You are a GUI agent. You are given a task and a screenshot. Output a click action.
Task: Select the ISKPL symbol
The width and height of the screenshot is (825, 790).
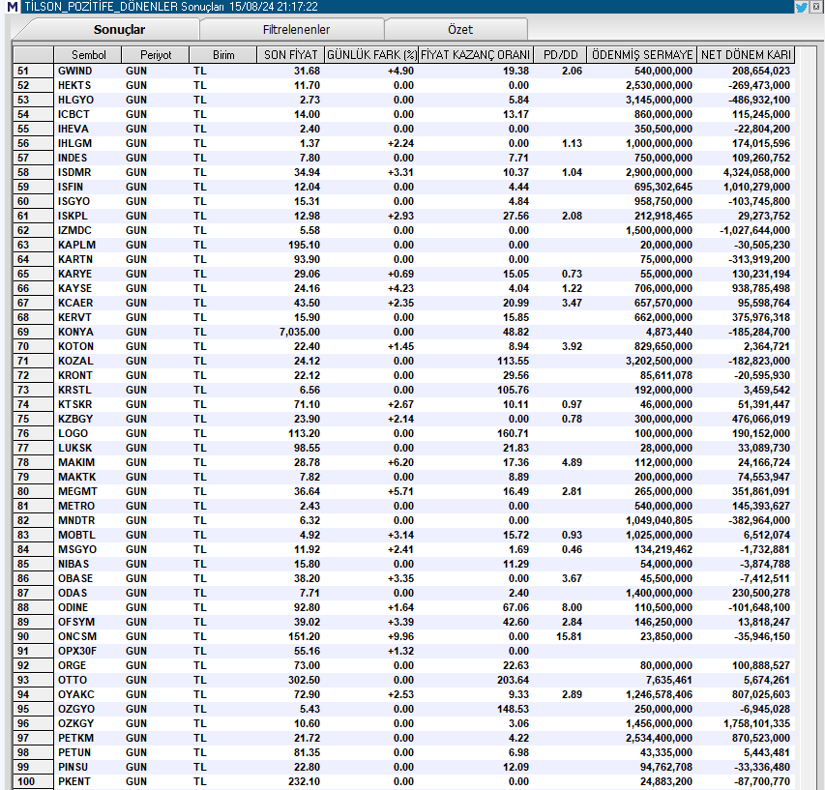click(73, 216)
